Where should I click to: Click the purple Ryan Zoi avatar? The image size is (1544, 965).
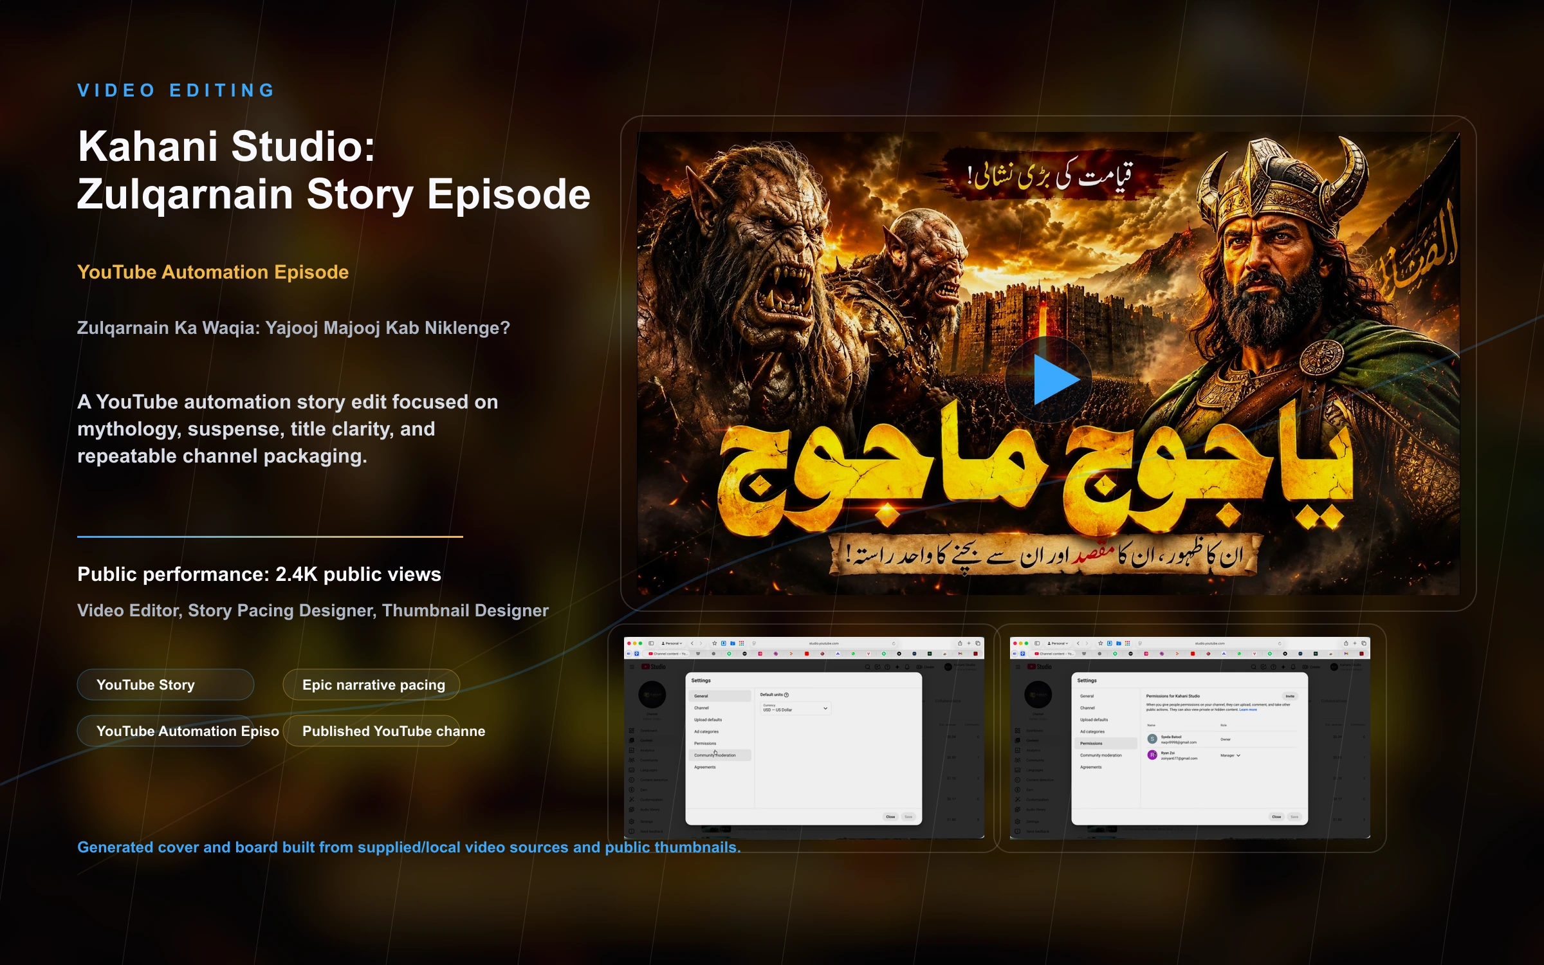tap(1152, 755)
